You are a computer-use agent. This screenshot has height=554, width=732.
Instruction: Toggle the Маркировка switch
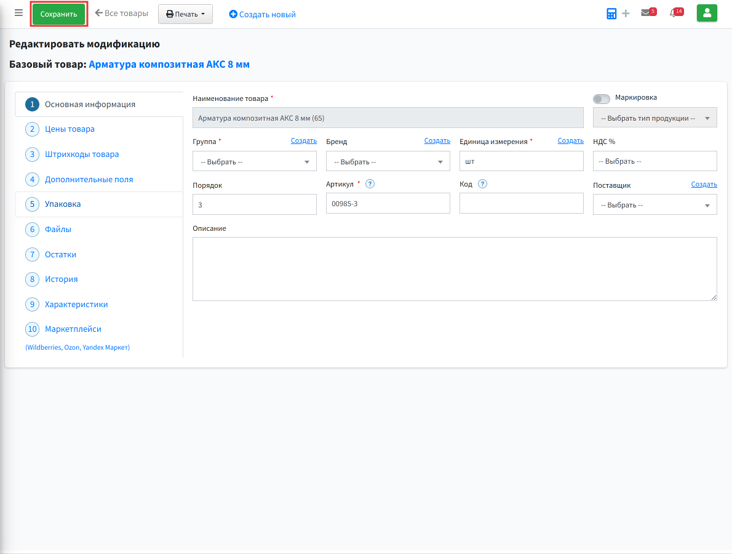[x=602, y=99]
